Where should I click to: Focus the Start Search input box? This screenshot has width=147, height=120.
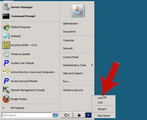(27, 115)
